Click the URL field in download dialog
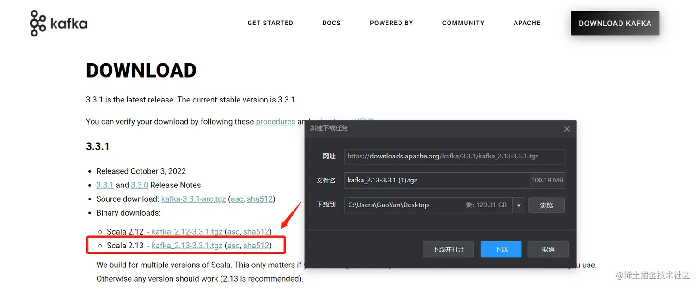Viewport: 699px width, 289px height. click(455, 156)
